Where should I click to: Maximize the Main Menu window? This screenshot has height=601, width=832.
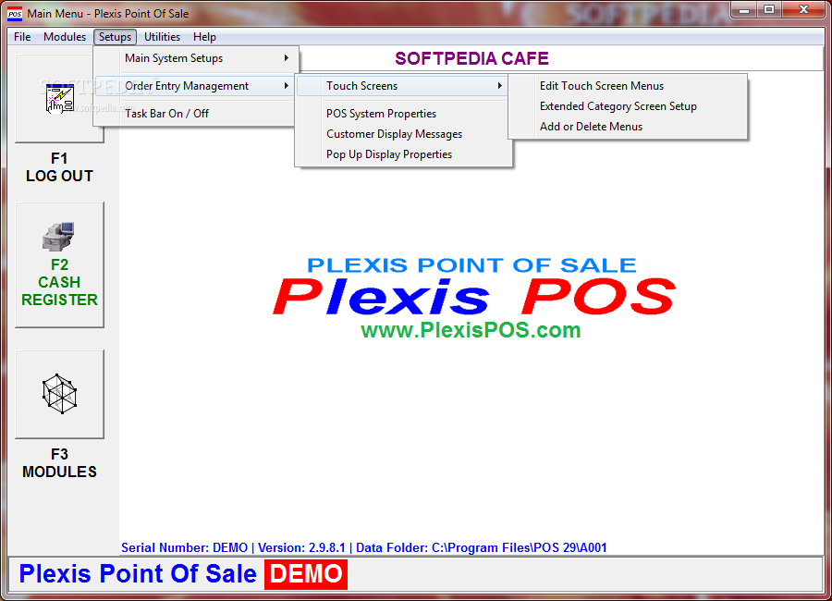point(769,9)
